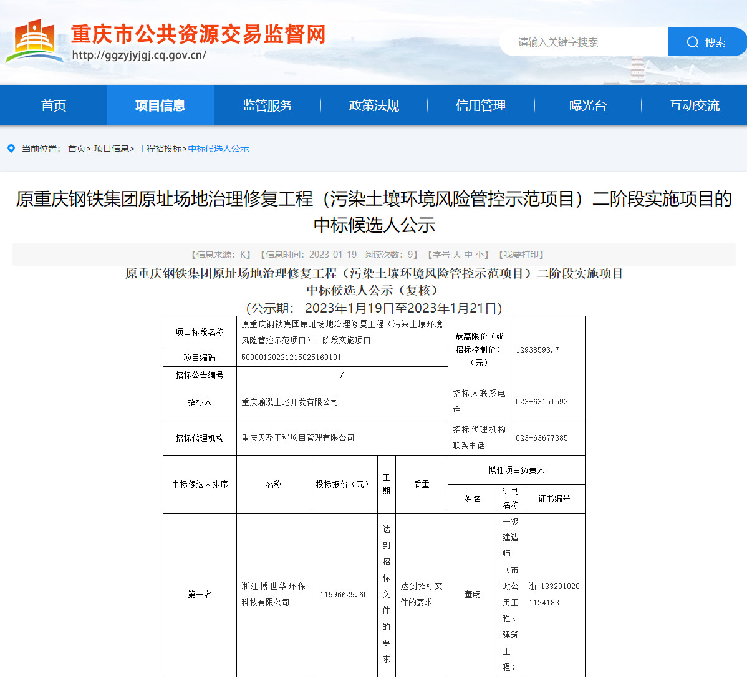
Task: Click the first-place company 浙江博世华环保科技有限公司
Action: [x=274, y=595]
